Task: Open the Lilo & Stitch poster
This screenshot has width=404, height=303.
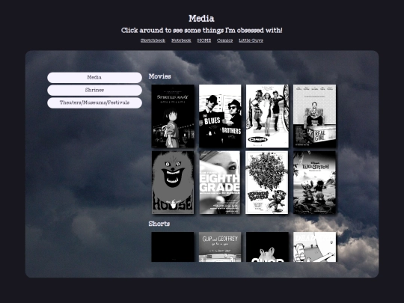Action: tap(314, 183)
